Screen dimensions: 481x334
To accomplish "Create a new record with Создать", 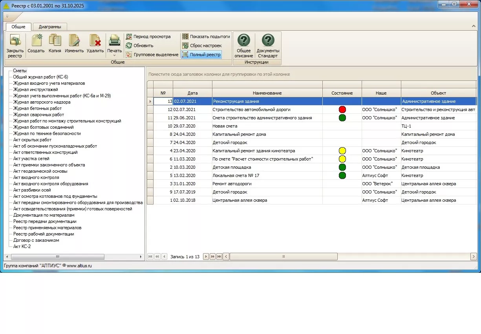I will (x=36, y=41).
